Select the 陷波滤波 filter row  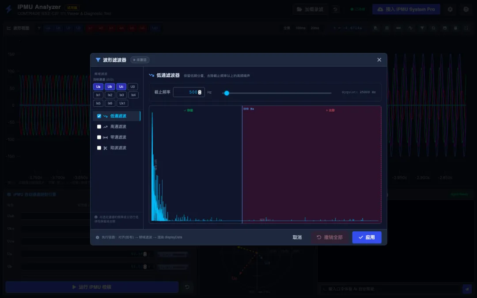click(117, 148)
